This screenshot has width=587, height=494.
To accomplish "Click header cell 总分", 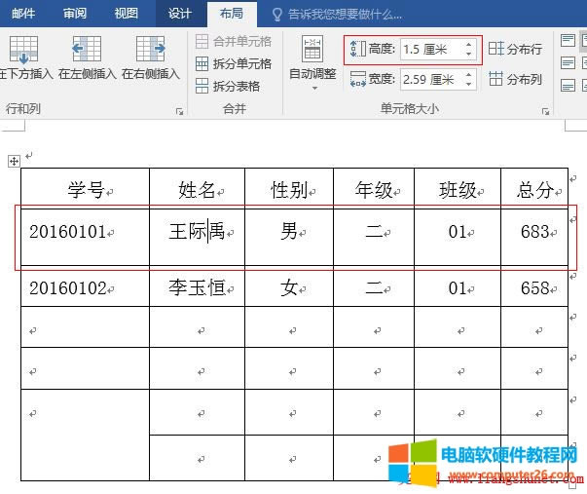I will click(x=534, y=187).
